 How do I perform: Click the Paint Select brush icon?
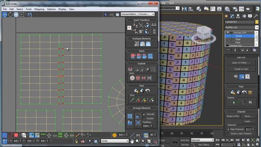click(x=77, y=135)
